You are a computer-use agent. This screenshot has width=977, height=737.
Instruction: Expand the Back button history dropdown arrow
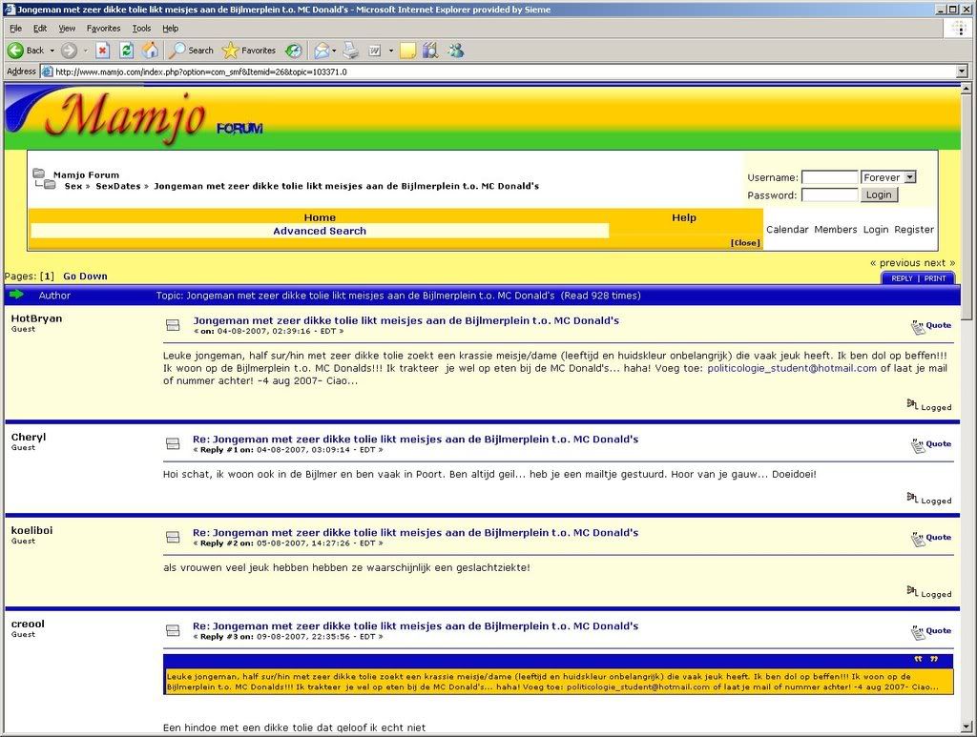[x=52, y=51]
